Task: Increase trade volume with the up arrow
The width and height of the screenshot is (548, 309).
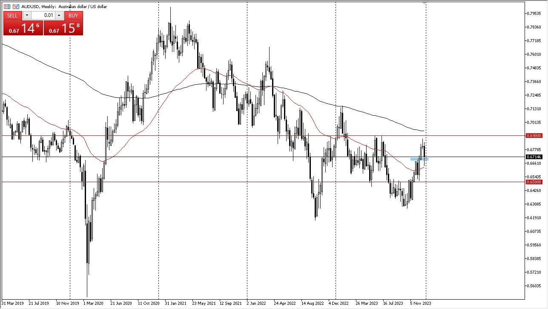Action: tap(59, 16)
